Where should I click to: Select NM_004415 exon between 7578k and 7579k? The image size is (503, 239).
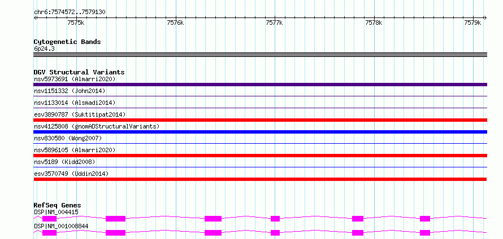(x=425, y=219)
